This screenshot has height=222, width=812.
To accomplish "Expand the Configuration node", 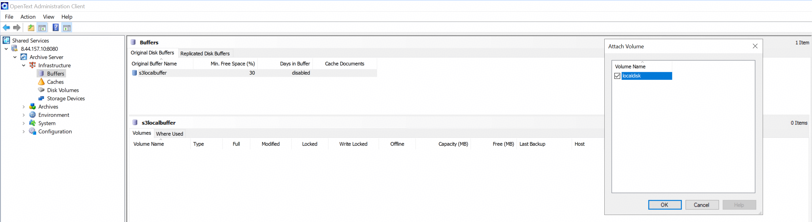I will click(24, 131).
